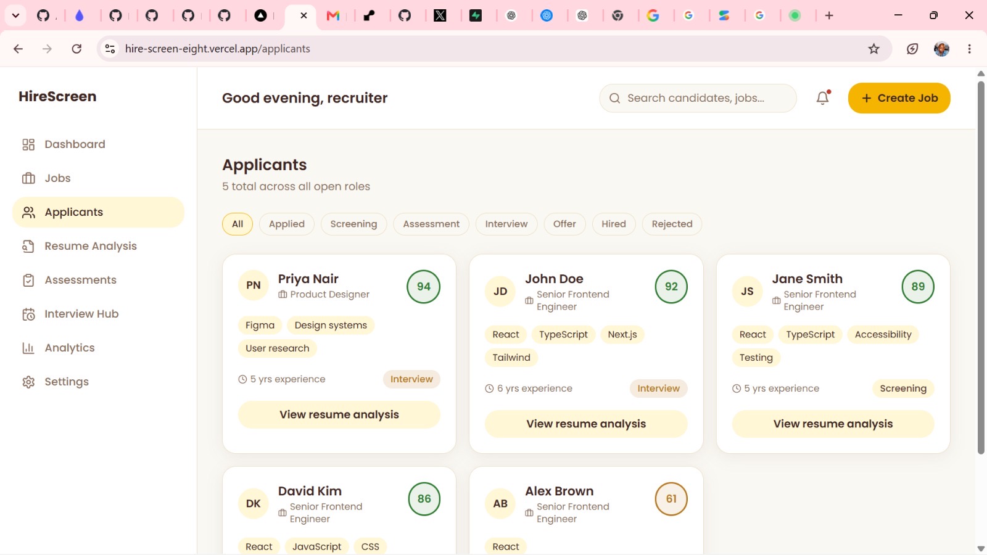Click the magnifier icon in the search box
This screenshot has height=555, width=987.
tap(614, 98)
